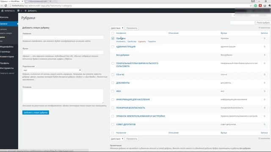271x152 pixels.
Task: Check the ГО и ЧС row checkbox
Action: click(113, 75)
